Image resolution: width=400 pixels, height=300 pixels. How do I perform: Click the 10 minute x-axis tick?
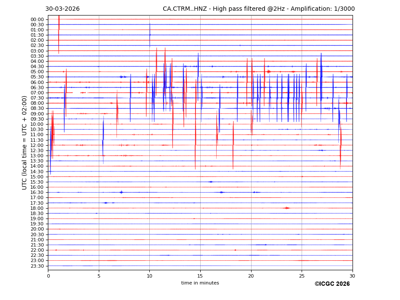(x=150, y=276)
